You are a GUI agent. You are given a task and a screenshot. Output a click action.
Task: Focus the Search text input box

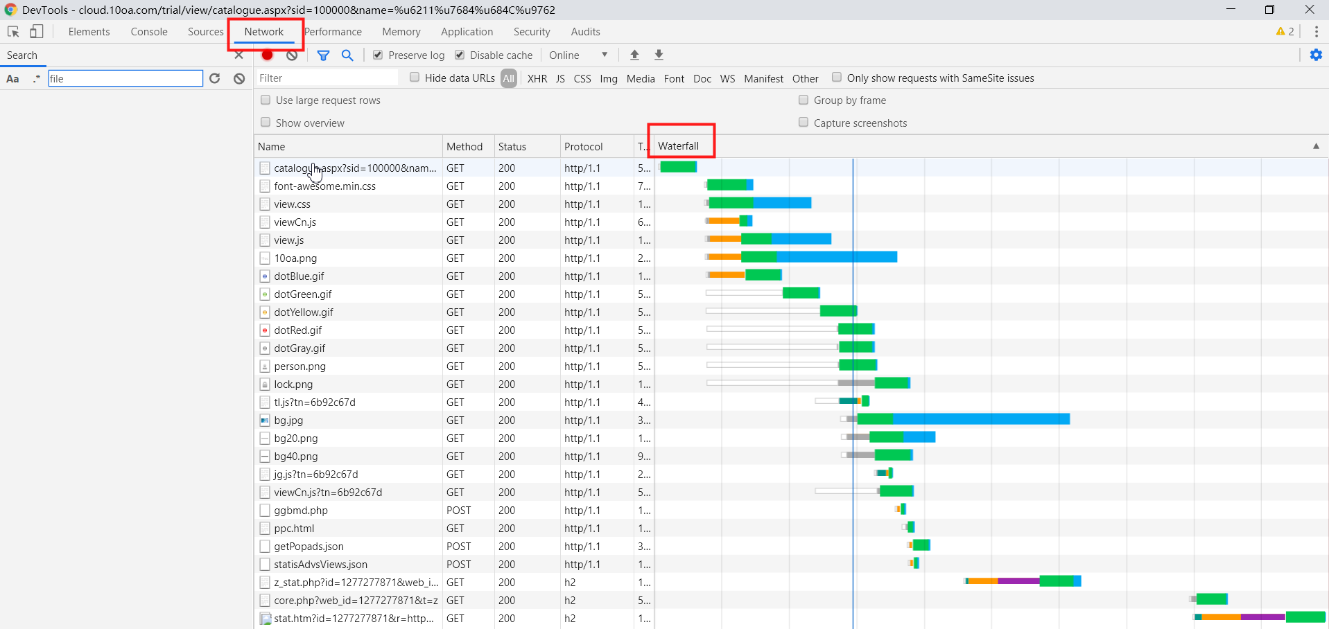pyautogui.click(x=125, y=78)
